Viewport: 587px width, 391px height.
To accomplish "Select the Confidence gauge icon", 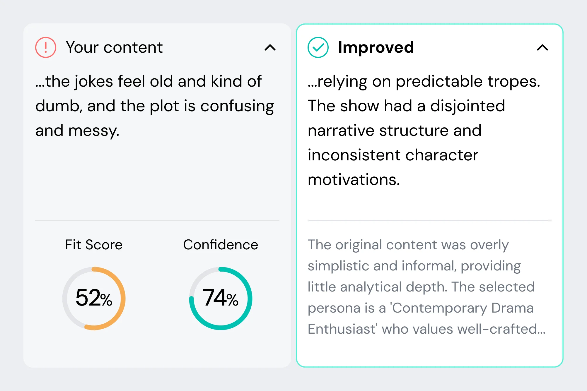I will [x=221, y=299].
